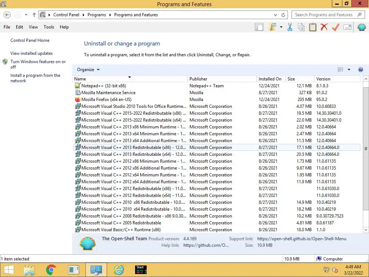Select Visual C++ 2008 Redistributable x86 row
The width and height of the screenshot is (369, 277).
[217, 216]
